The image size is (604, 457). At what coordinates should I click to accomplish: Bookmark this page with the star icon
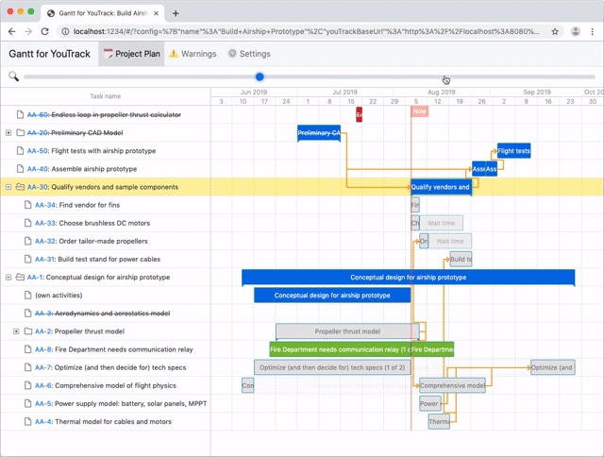click(x=555, y=31)
